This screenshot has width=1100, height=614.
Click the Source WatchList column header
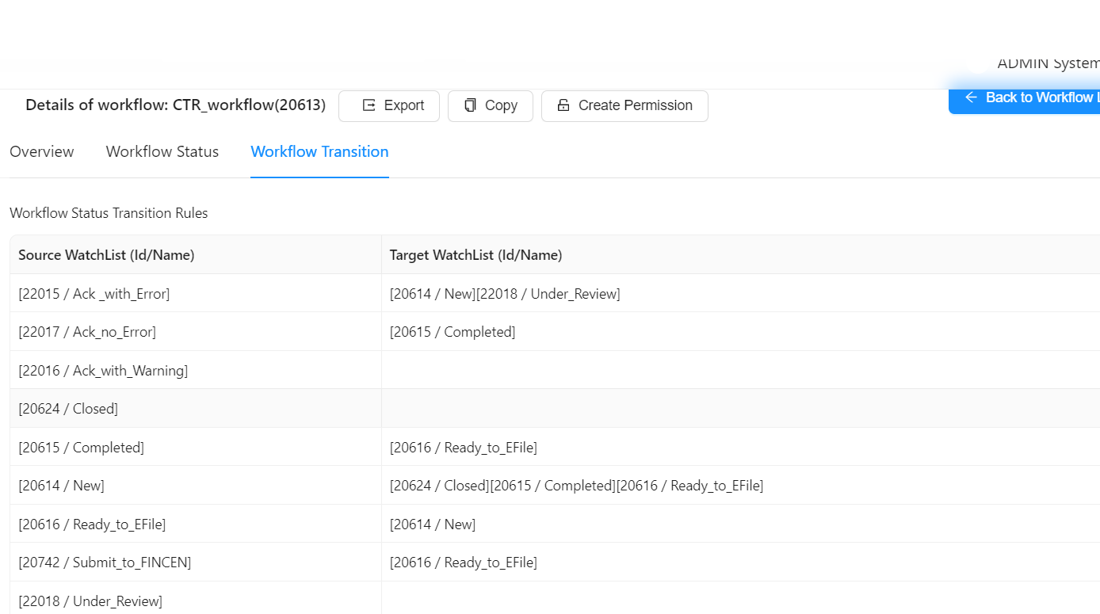click(x=196, y=255)
